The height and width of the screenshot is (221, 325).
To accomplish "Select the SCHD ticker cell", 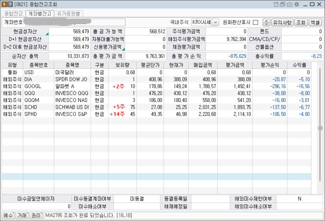I will [38, 107].
